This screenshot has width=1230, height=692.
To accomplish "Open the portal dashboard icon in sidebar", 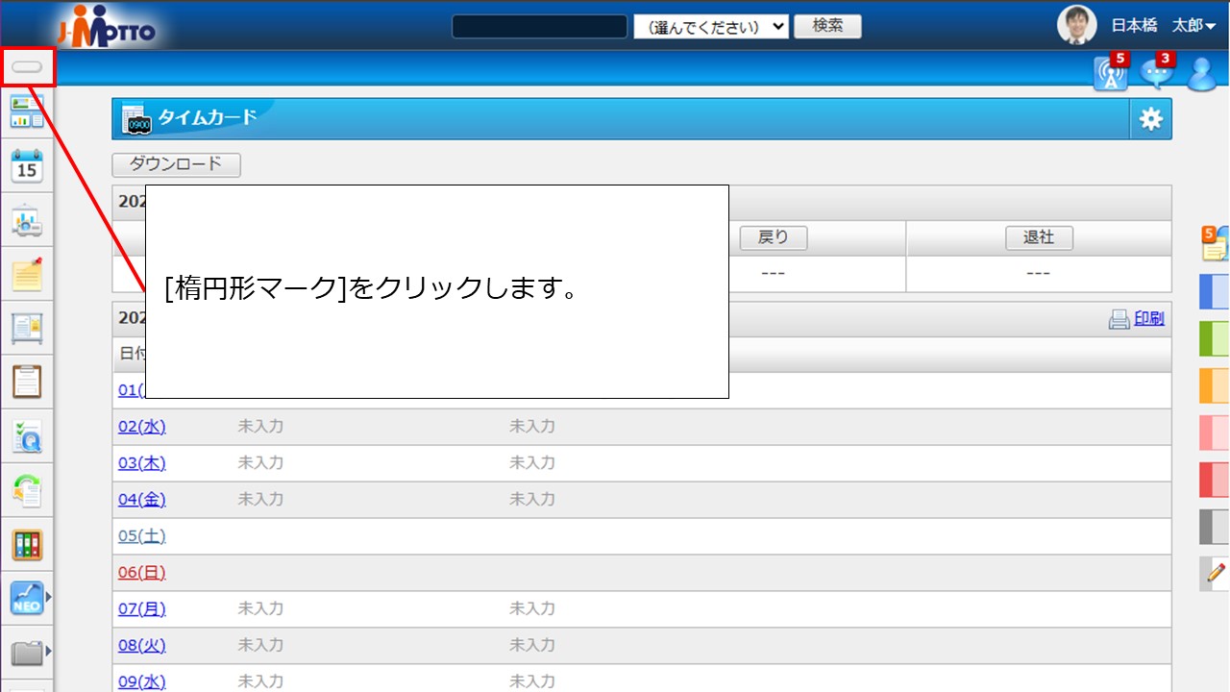I will coord(27,112).
